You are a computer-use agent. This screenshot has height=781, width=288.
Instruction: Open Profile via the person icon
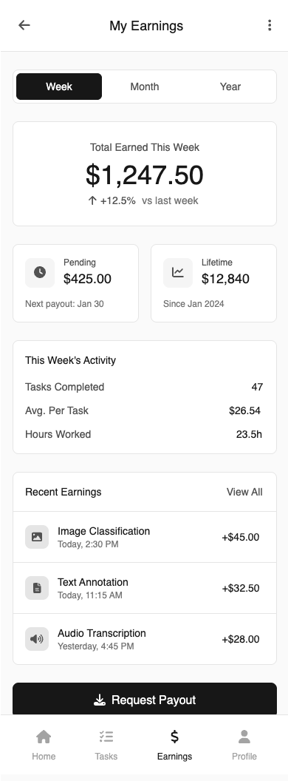(244, 736)
